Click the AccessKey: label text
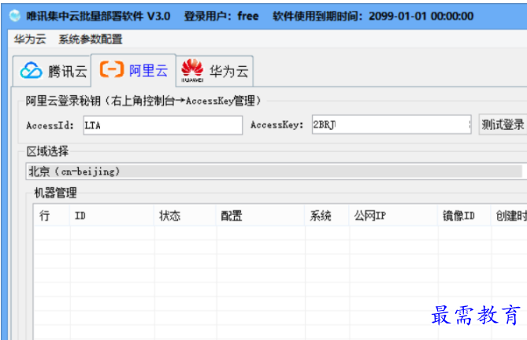Viewport: 527px width, 340px height. click(x=277, y=124)
